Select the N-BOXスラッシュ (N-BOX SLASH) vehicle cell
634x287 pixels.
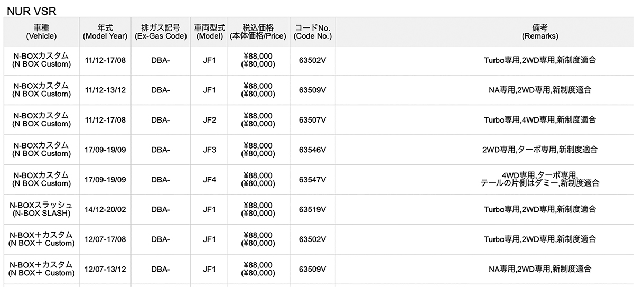(x=41, y=209)
